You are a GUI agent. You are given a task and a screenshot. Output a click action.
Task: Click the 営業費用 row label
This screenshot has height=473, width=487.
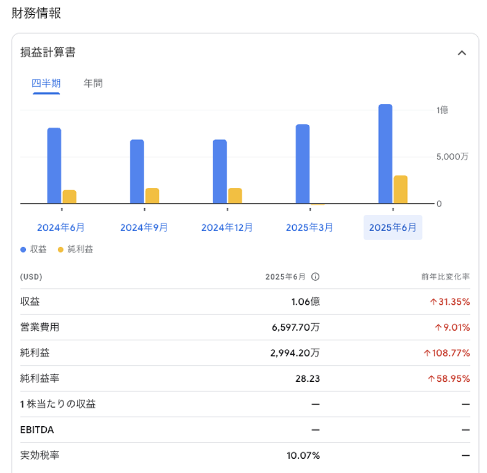click(40, 328)
